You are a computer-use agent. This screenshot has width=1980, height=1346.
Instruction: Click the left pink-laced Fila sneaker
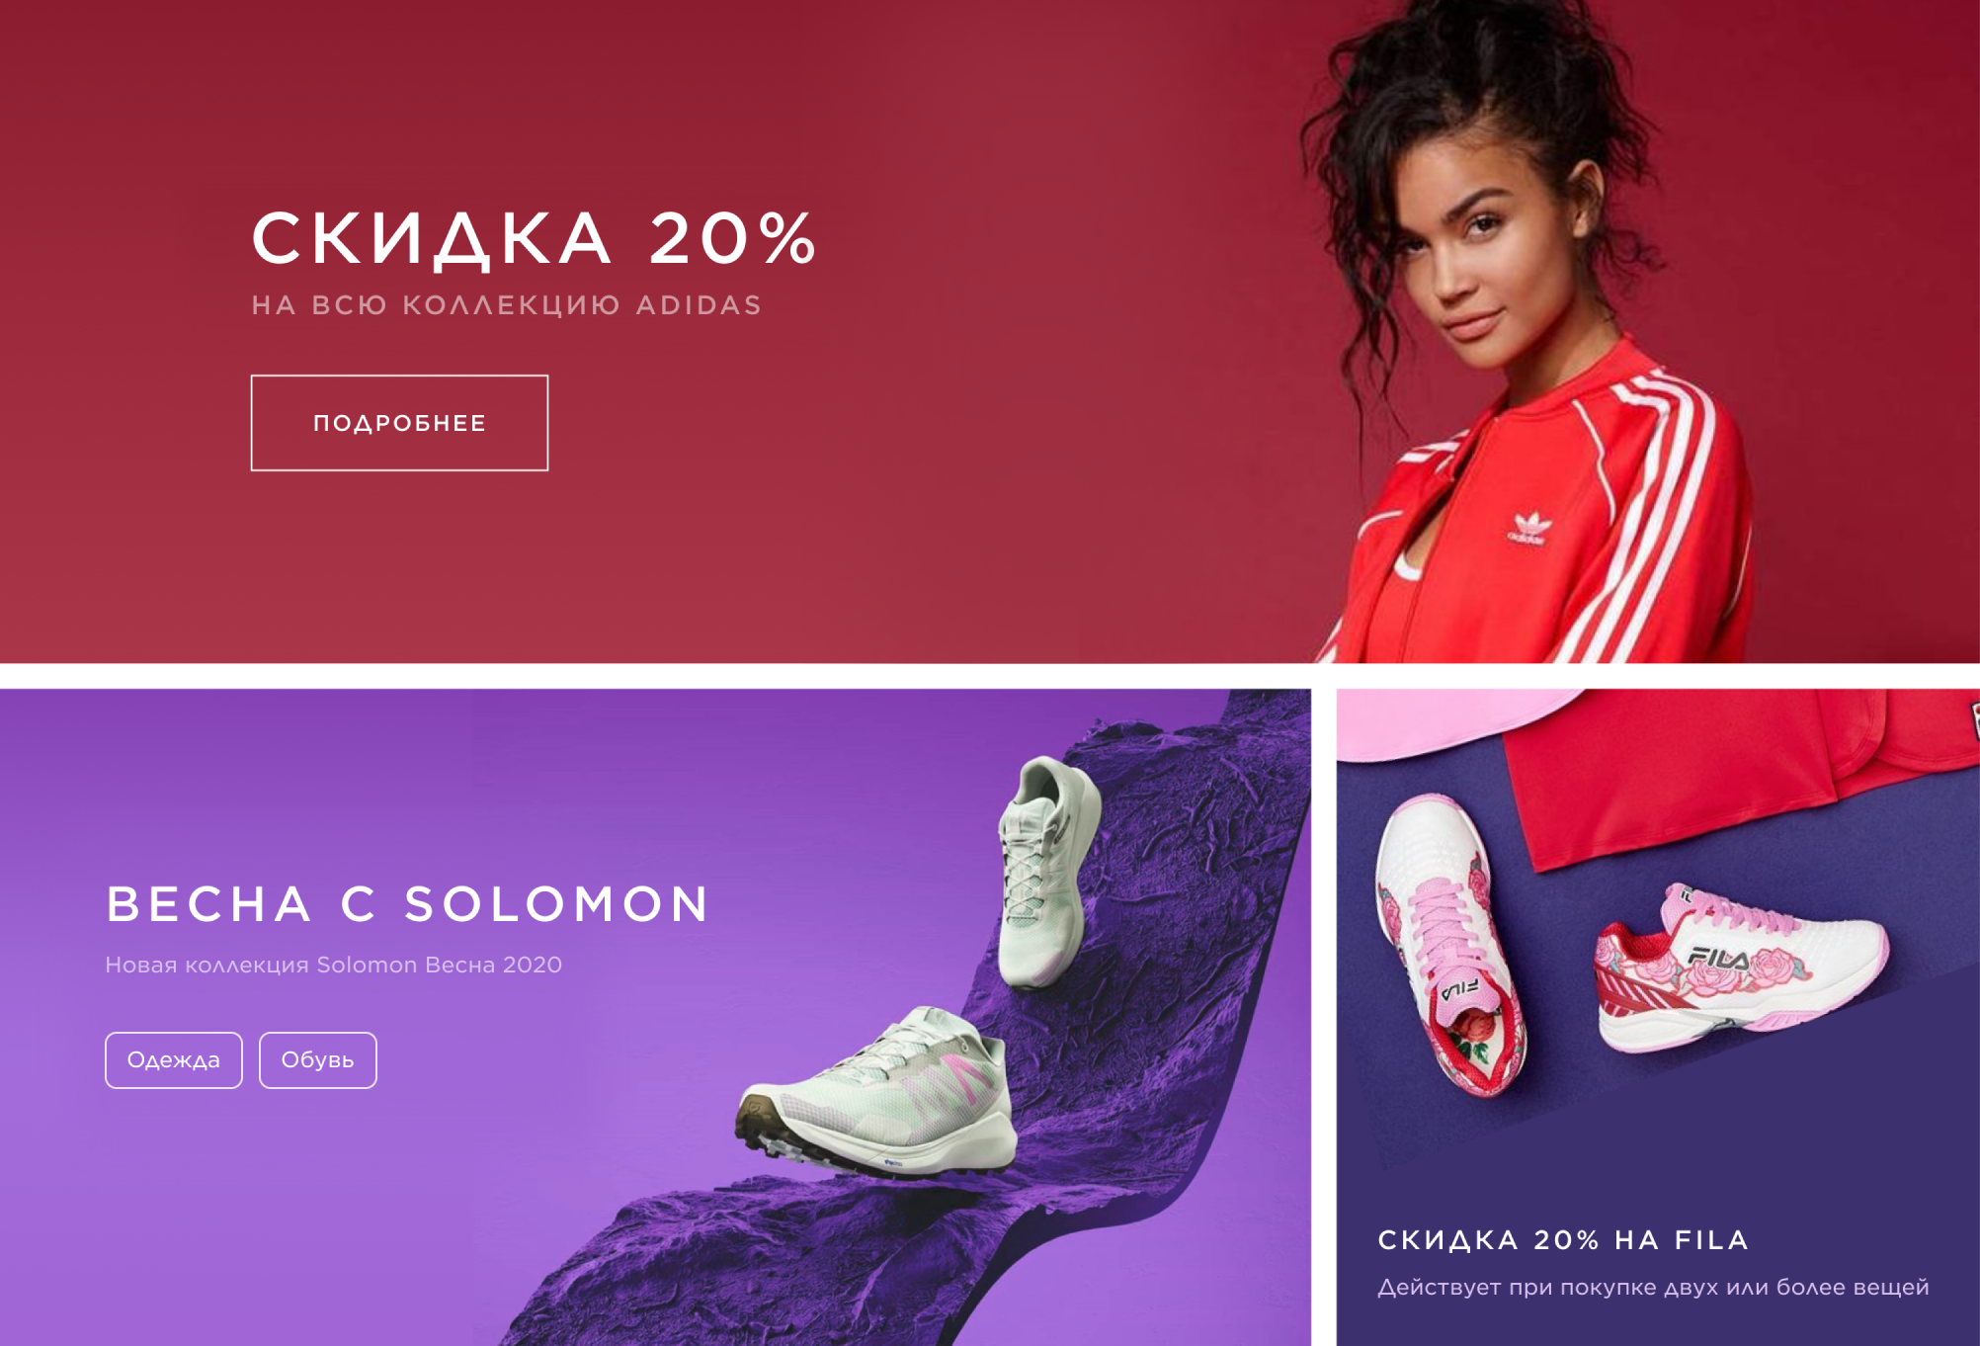tap(1448, 944)
